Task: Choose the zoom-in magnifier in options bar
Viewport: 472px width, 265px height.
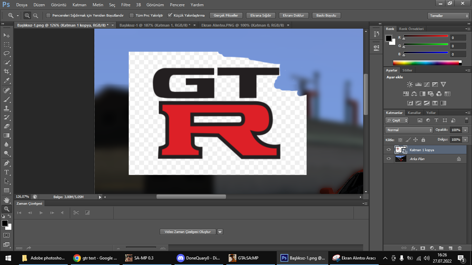Action: pyautogui.click(x=27, y=16)
